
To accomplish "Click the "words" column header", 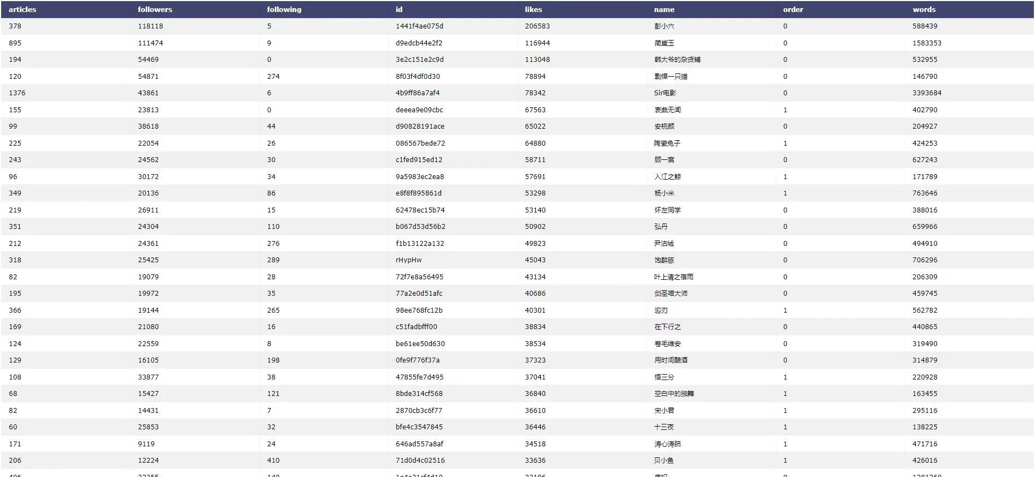I will 924,9.
